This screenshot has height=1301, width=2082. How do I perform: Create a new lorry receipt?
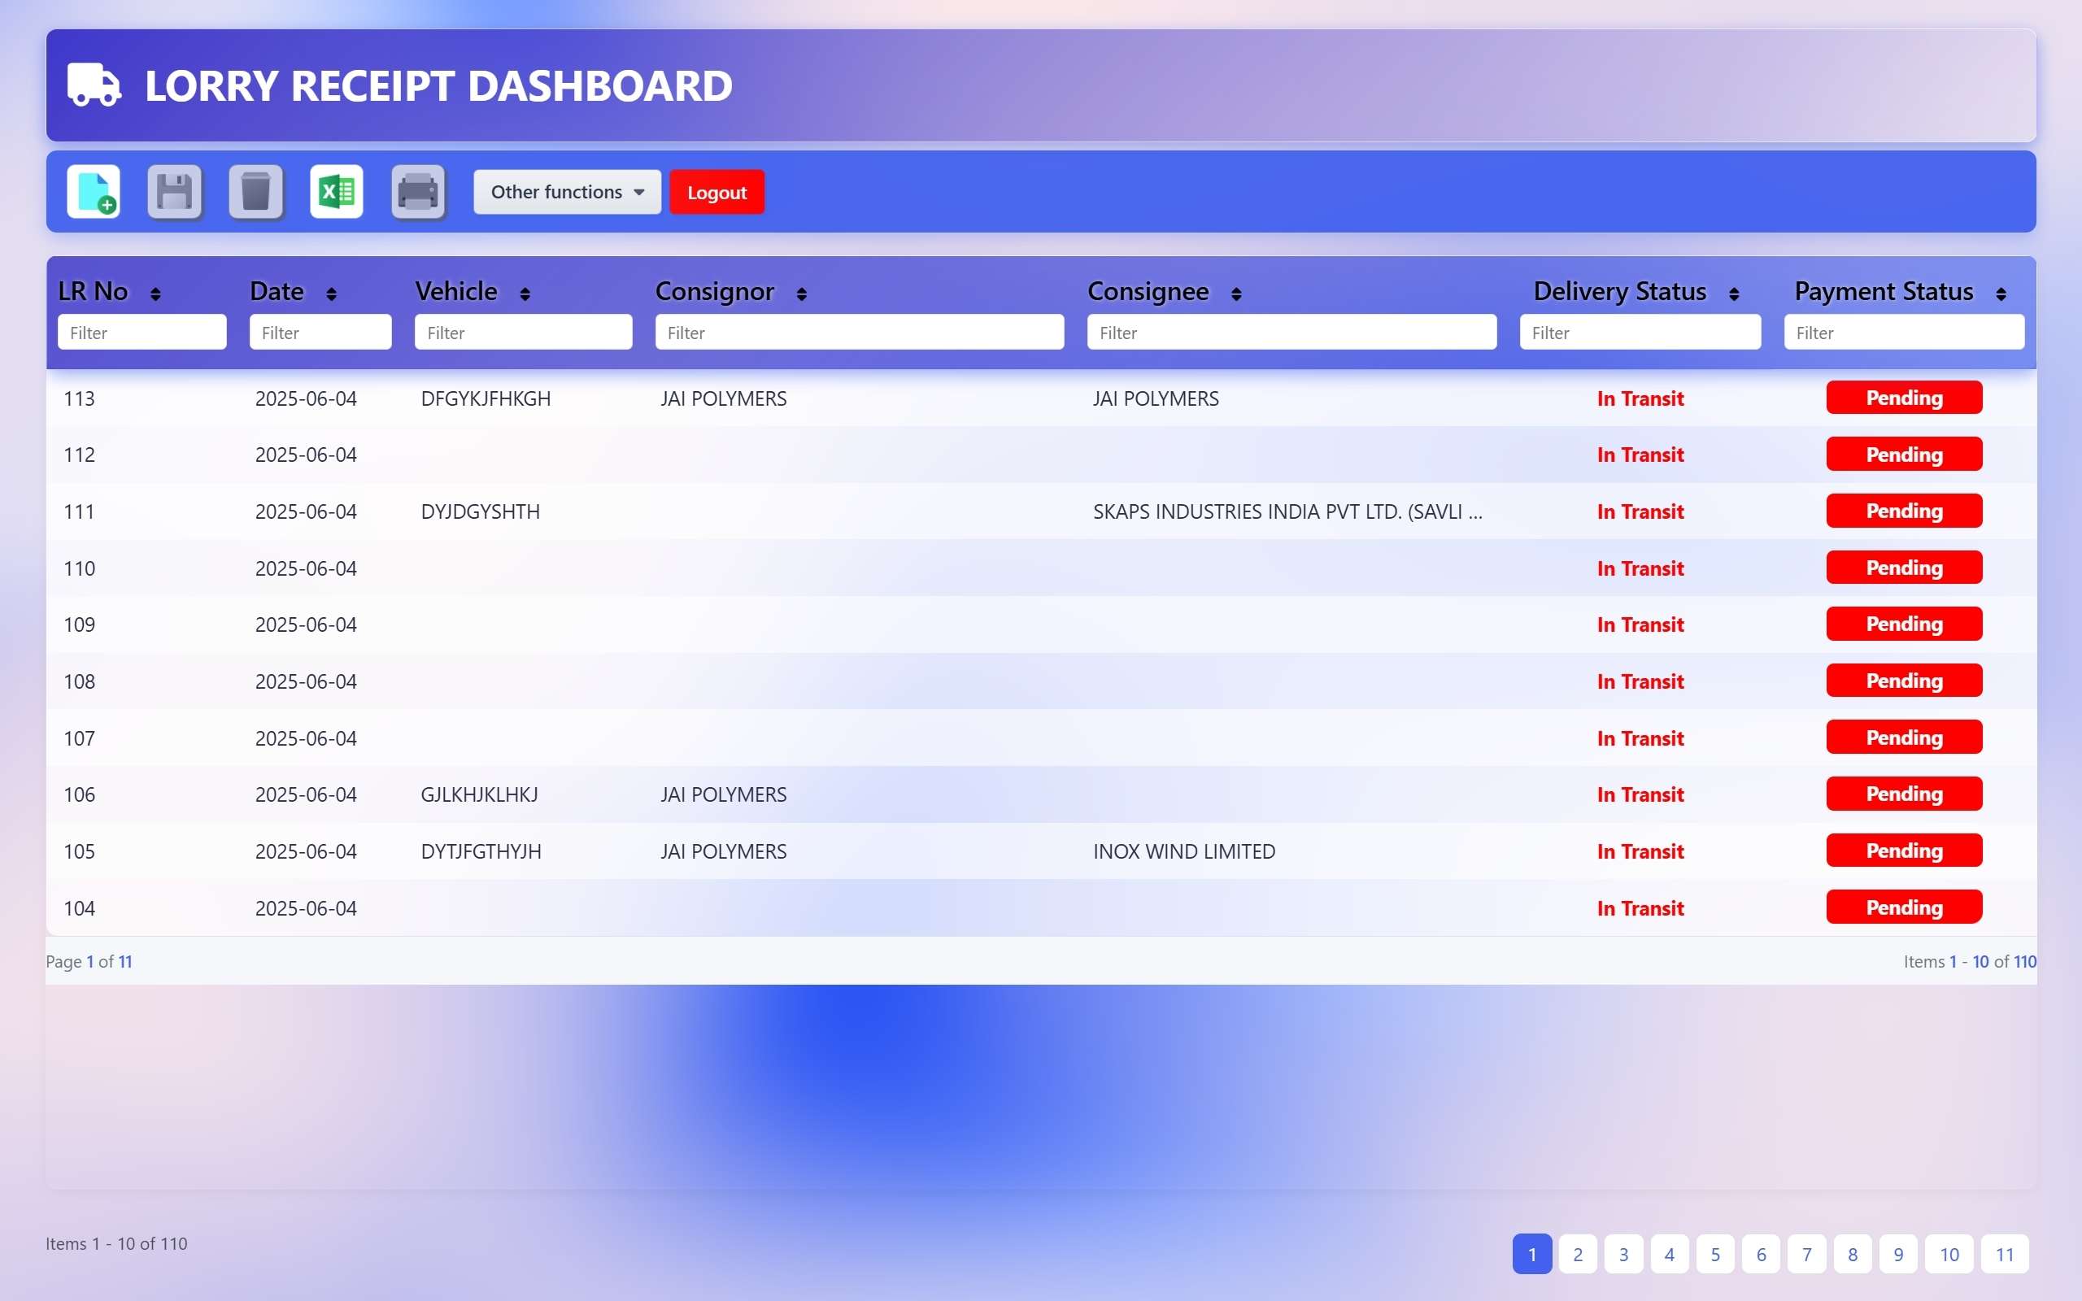coord(92,191)
